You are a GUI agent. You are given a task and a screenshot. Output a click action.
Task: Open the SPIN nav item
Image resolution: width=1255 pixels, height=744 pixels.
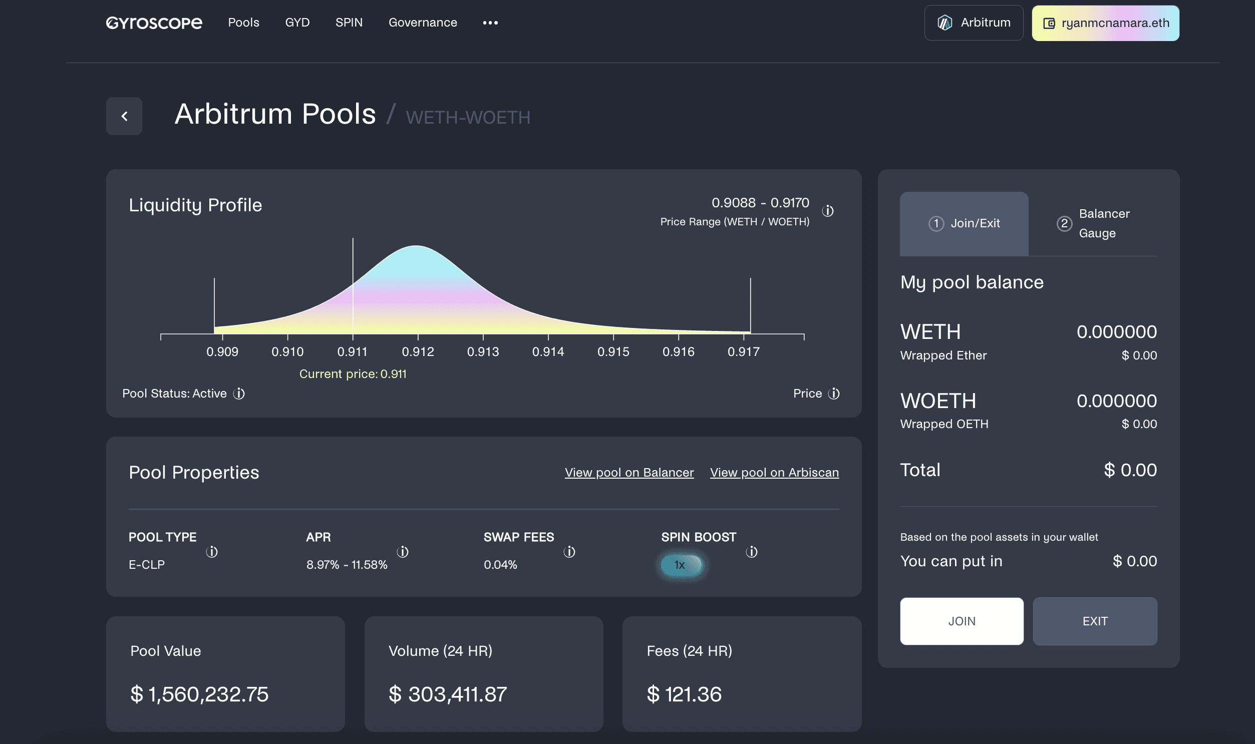tap(349, 23)
